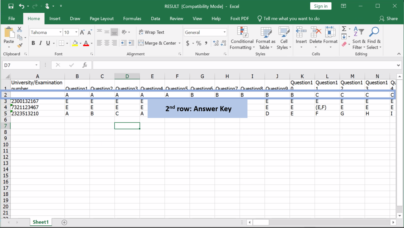The width and height of the screenshot is (404, 228).
Task: Open the Name Box dropdown arrow
Action: [36, 65]
